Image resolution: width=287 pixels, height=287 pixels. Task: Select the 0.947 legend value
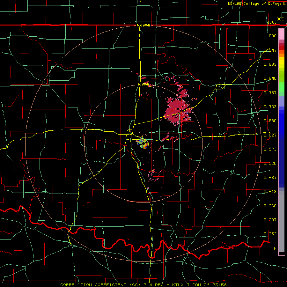[270, 50]
